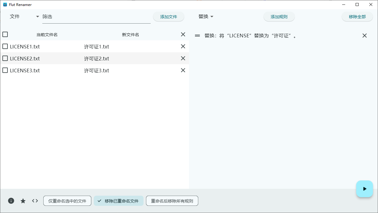Select the LICENSE2.txt file name
The width and height of the screenshot is (378, 213).
pyautogui.click(x=25, y=59)
